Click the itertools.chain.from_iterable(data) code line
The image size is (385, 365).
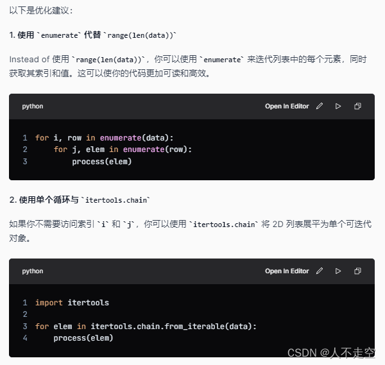146,327
